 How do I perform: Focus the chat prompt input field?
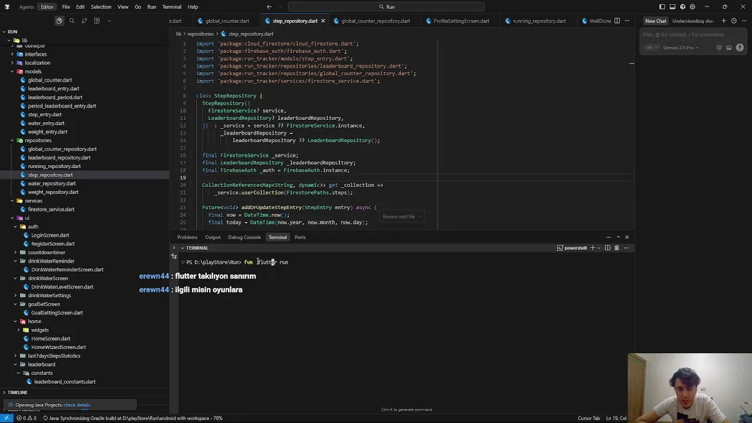pos(692,35)
